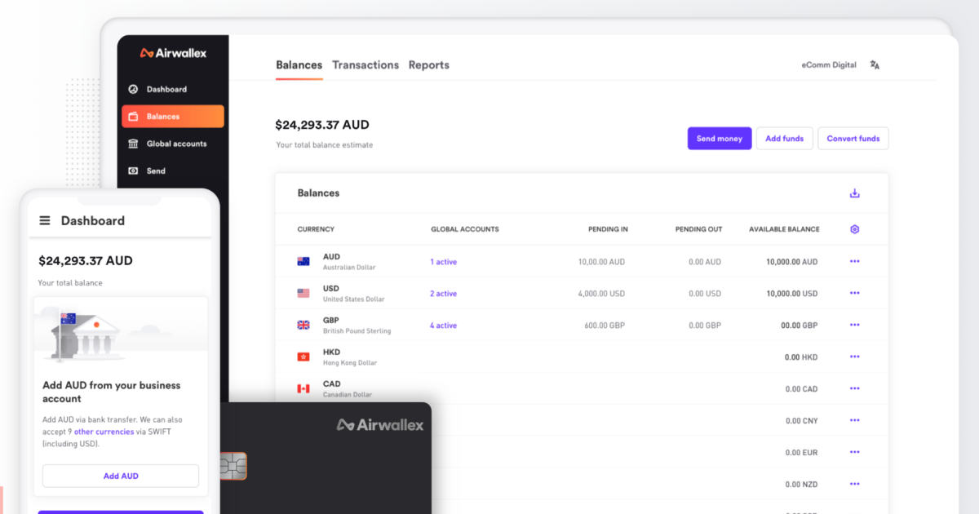Download balances with the download icon
Viewport: 979px width, 514px height.
pyautogui.click(x=855, y=193)
